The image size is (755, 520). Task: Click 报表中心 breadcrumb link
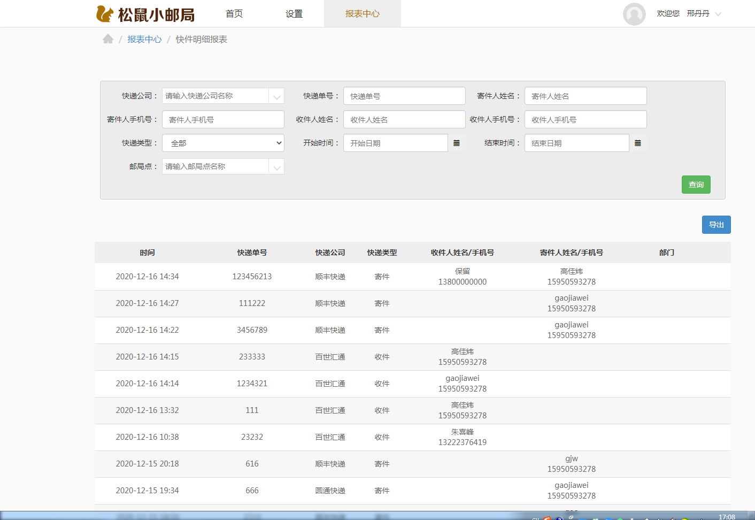(144, 39)
